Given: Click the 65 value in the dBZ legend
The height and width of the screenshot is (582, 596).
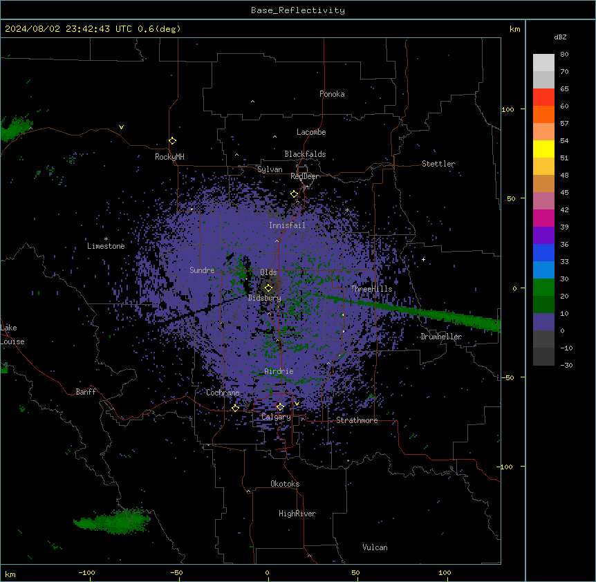Looking at the screenshot, I should pyautogui.click(x=564, y=88).
